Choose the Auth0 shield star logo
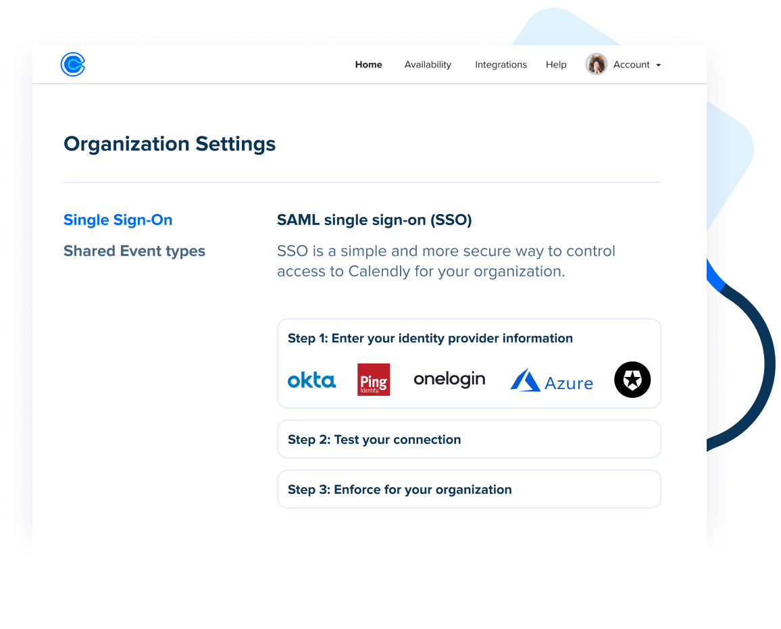781x629 pixels. (x=632, y=380)
